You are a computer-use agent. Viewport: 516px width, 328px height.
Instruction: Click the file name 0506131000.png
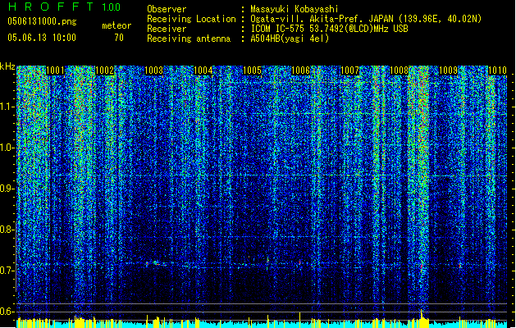click(42, 22)
